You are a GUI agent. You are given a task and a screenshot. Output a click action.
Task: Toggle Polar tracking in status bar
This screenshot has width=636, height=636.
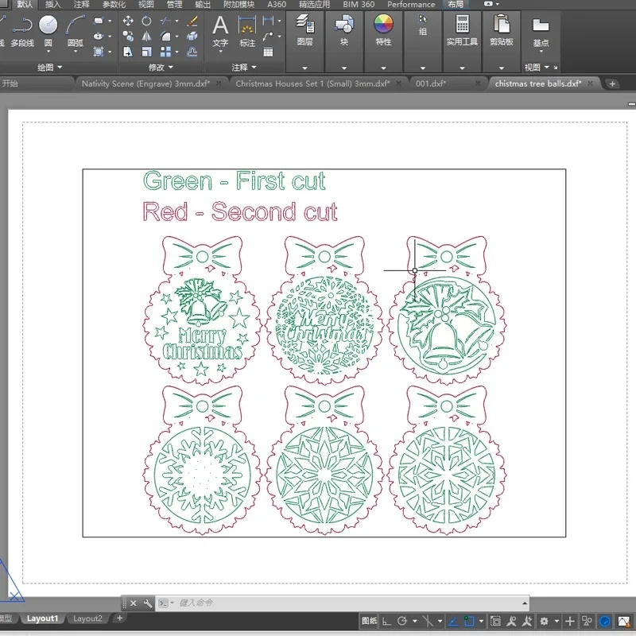(402, 621)
